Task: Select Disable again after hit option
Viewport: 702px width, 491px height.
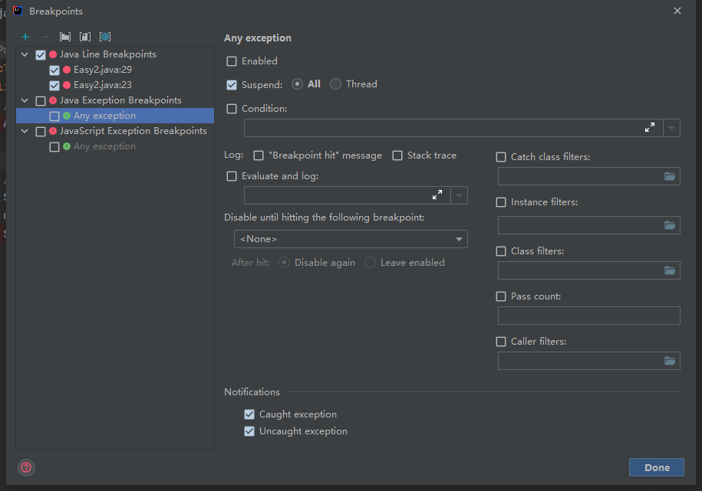Action: click(285, 263)
